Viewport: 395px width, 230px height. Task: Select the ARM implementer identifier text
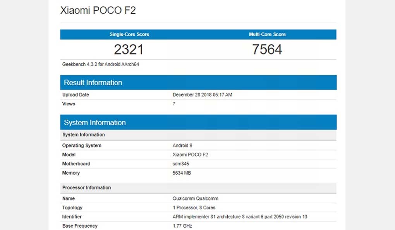[x=240, y=217]
